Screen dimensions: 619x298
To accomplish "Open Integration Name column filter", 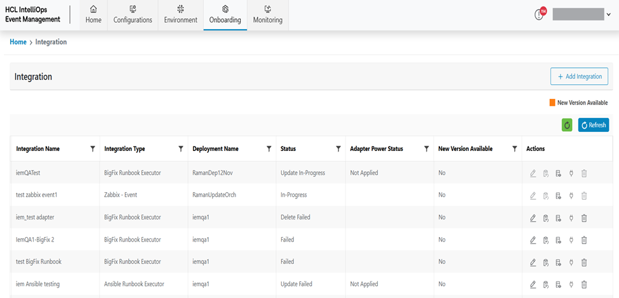I will point(93,149).
